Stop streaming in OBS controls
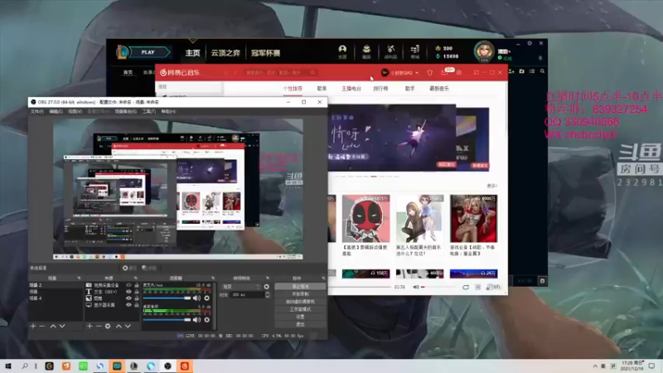This screenshot has width=663, height=373. click(x=300, y=286)
